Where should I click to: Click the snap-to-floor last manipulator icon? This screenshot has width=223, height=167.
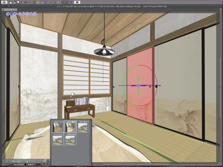coord(35,14)
